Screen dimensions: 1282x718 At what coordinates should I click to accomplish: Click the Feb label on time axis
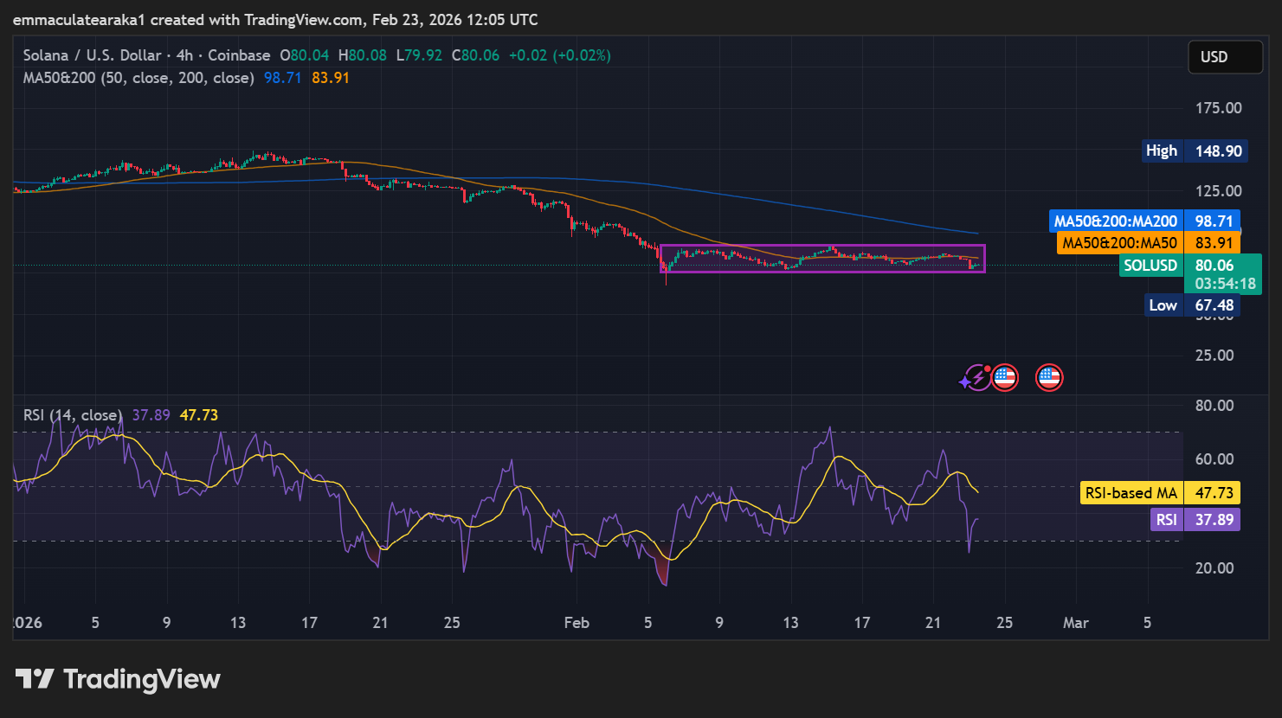pyautogui.click(x=577, y=623)
